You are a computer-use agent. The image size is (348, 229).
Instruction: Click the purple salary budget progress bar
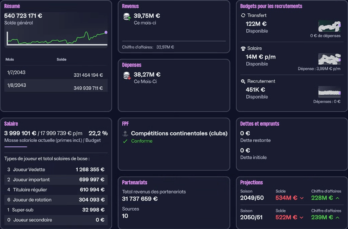pyautogui.click(x=16, y=147)
